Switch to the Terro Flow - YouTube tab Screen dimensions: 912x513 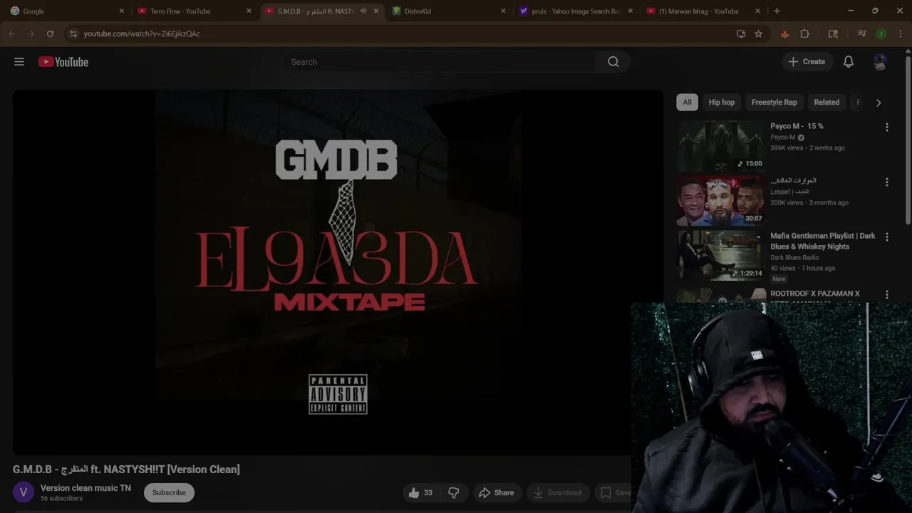[x=194, y=11]
